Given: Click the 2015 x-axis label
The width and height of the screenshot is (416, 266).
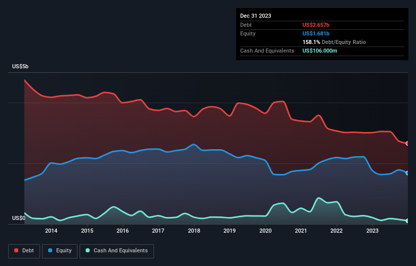Looking at the screenshot, I should click(x=87, y=231).
